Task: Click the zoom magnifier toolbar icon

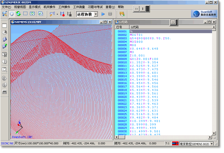Action: [5, 14]
